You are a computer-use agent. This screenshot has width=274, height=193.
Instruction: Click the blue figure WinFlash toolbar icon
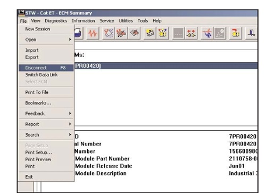(207, 33)
